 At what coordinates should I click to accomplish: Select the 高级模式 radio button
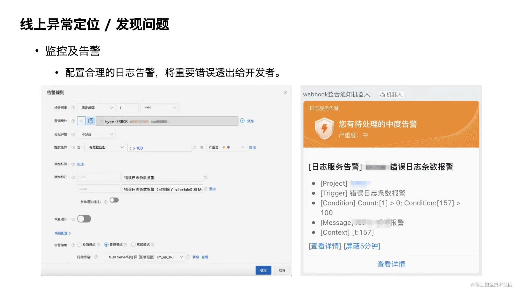click(x=133, y=245)
